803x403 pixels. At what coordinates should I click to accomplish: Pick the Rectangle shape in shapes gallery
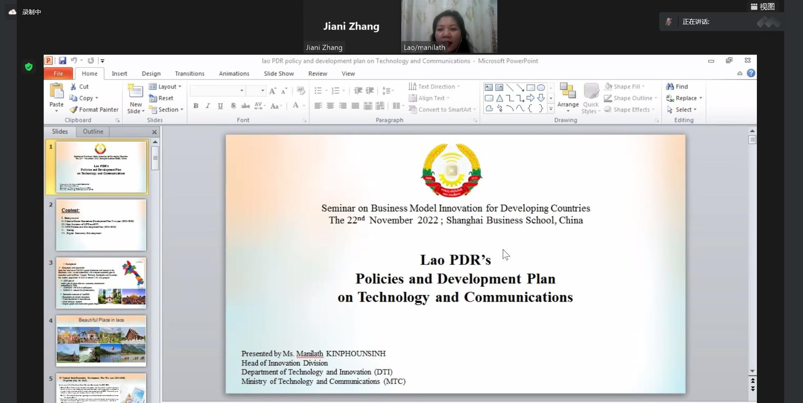[530, 87]
